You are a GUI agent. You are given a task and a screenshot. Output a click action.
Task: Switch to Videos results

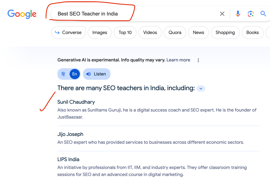(x=150, y=33)
